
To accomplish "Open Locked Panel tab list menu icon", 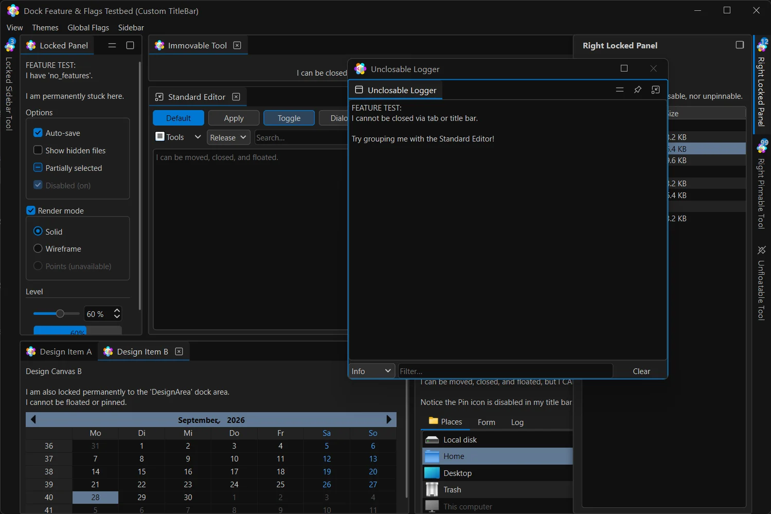I will [112, 45].
